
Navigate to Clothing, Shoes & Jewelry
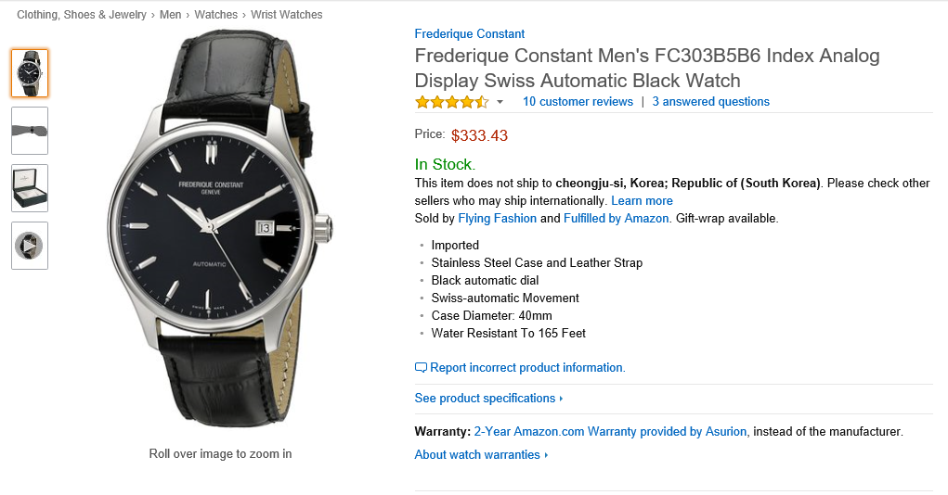tap(82, 15)
